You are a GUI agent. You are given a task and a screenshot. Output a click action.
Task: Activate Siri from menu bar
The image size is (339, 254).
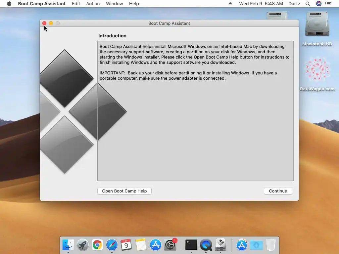319,4
